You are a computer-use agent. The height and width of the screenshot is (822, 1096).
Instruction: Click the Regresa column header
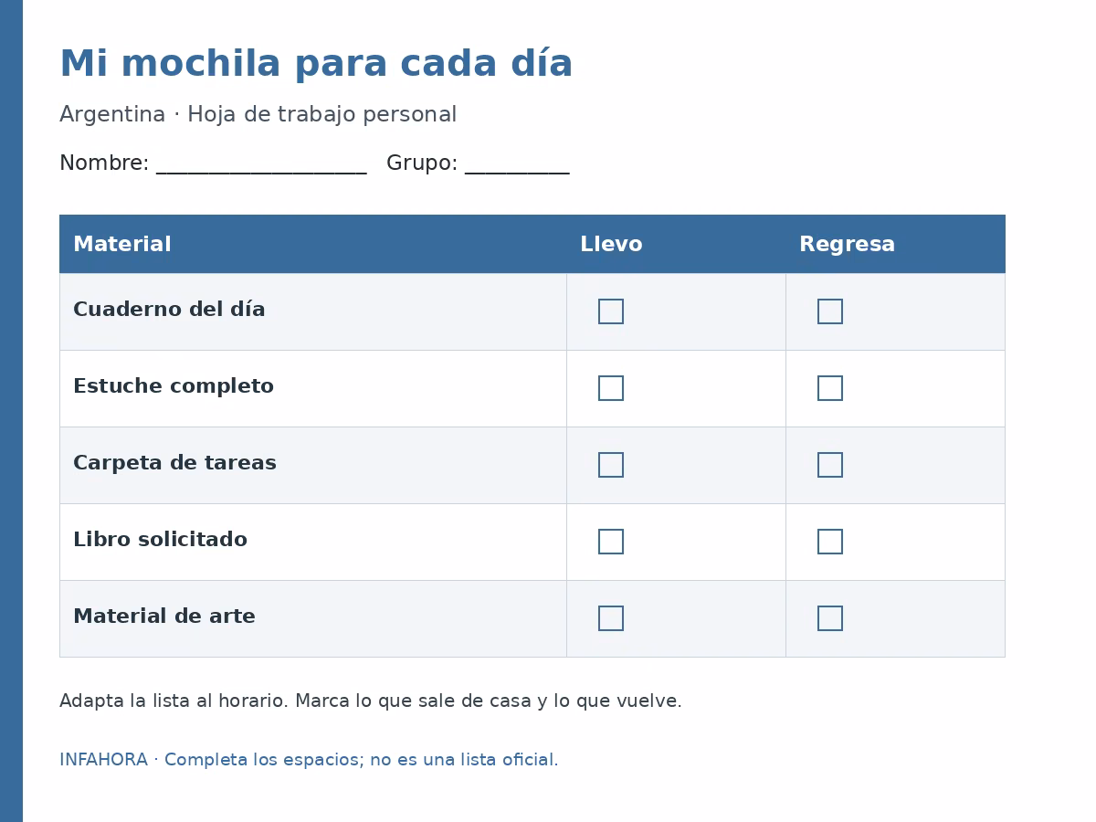tap(847, 245)
